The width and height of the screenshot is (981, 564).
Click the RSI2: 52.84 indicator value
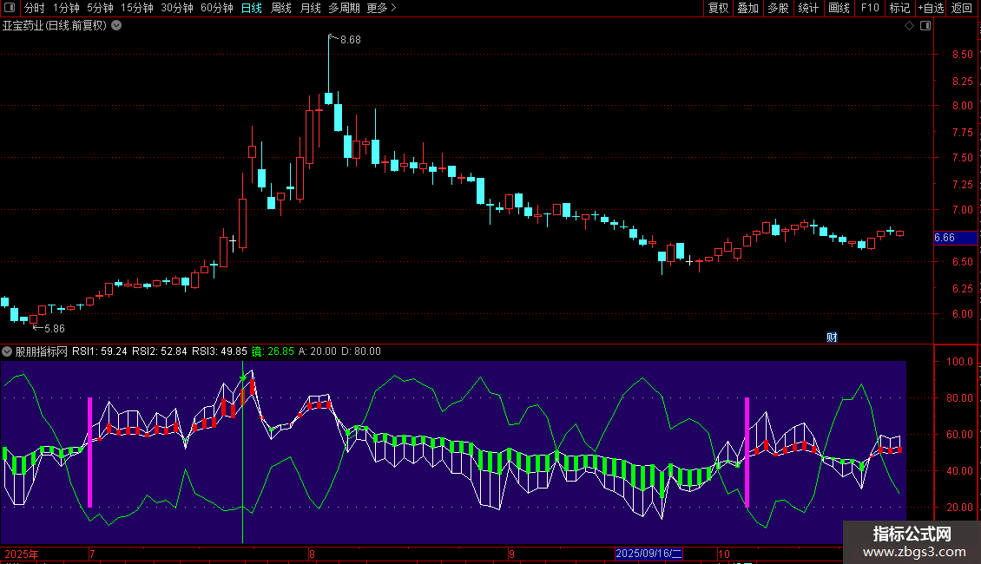pyautogui.click(x=160, y=351)
